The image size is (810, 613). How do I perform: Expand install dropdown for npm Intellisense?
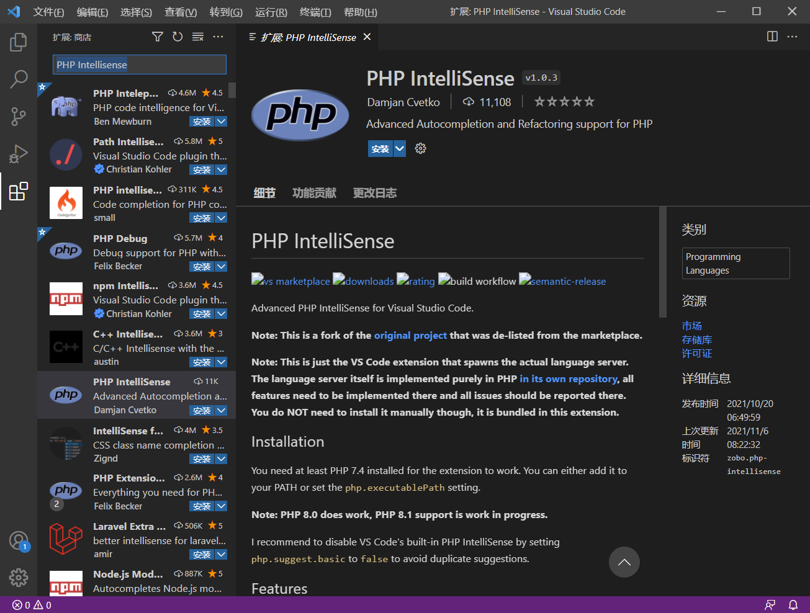coord(221,314)
